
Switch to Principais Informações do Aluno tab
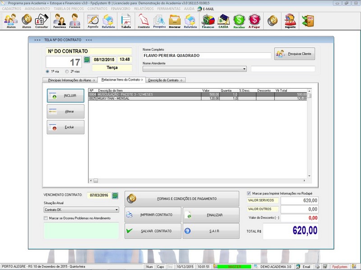coord(70,80)
